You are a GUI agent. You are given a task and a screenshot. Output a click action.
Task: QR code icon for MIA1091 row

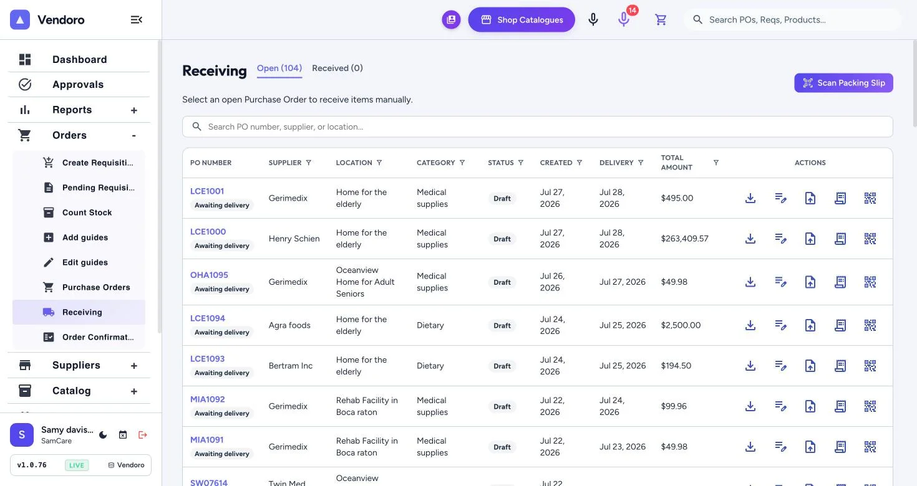(870, 447)
